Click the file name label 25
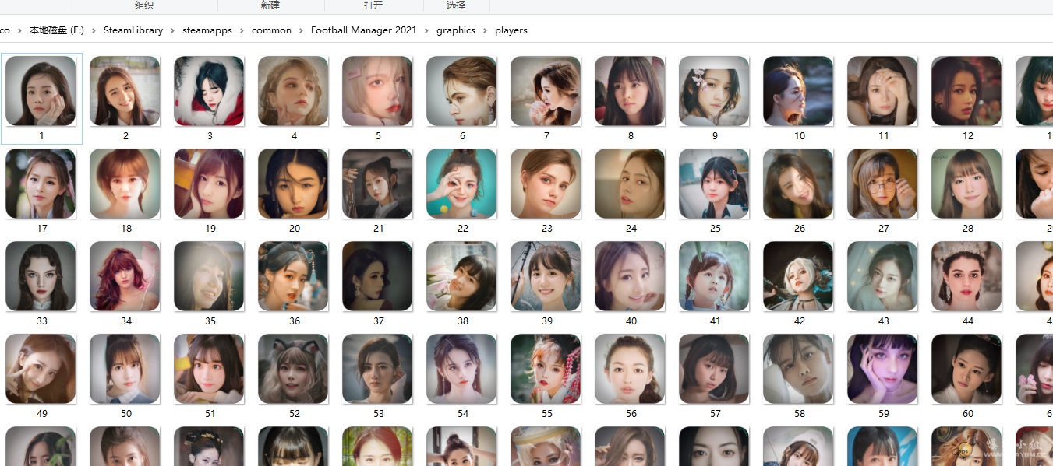Image resolution: width=1053 pixels, height=466 pixels. pyautogui.click(x=716, y=228)
